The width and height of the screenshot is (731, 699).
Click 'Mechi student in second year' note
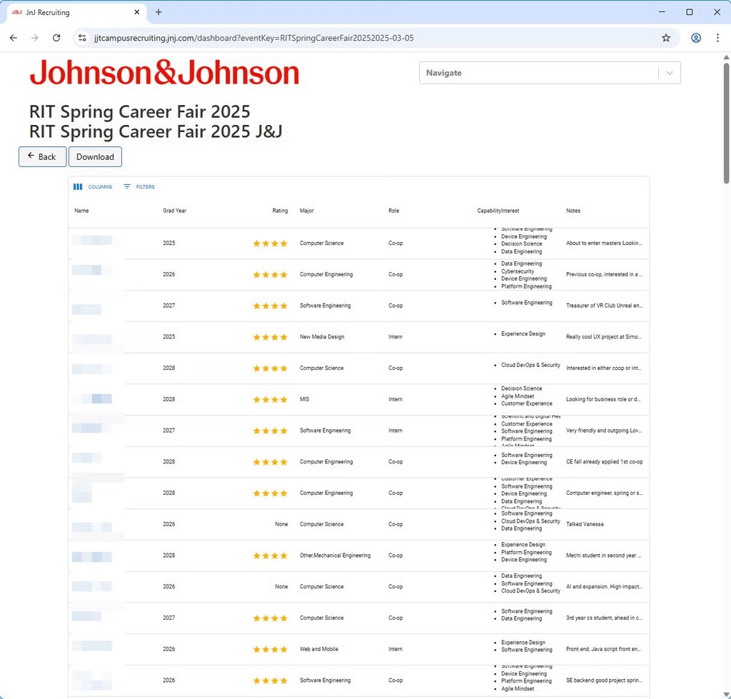pos(603,555)
